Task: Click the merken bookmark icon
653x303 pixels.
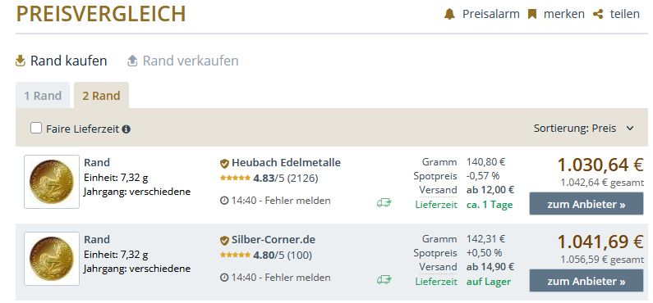Action: 531,14
